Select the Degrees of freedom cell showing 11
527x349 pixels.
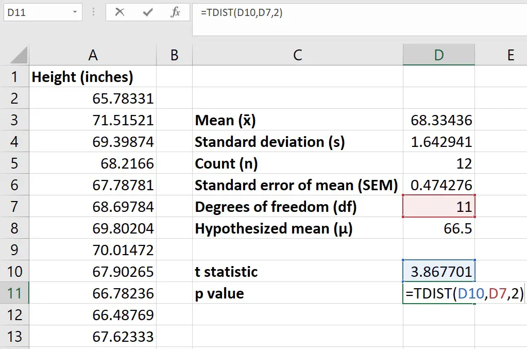pos(438,207)
